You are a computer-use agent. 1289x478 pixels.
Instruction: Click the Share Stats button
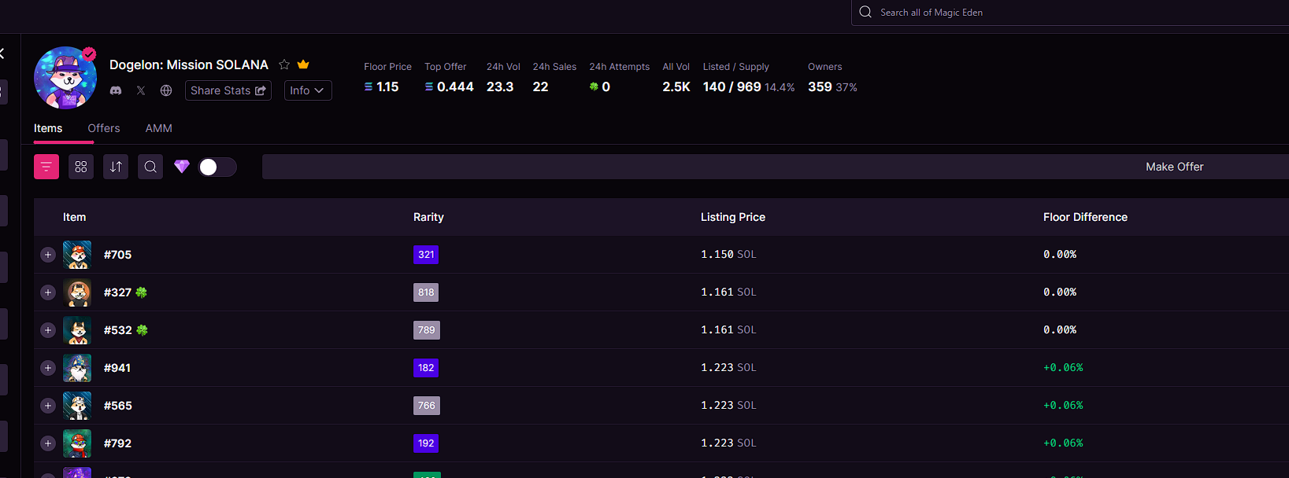[x=228, y=90]
